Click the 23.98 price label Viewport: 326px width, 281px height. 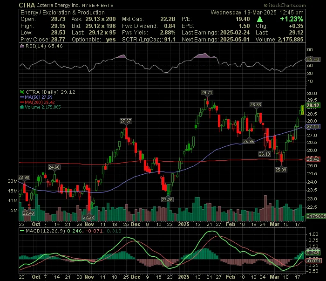(24, 177)
